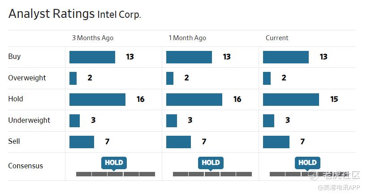Click the Underweight row label

29,120
